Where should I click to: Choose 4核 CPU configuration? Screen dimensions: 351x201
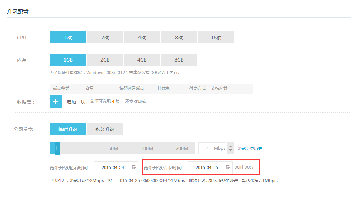[142, 37]
